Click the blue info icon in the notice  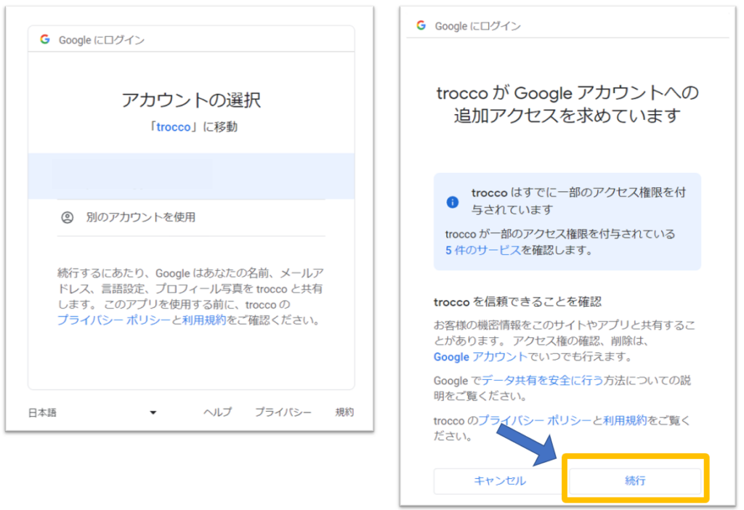coord(453,202)
